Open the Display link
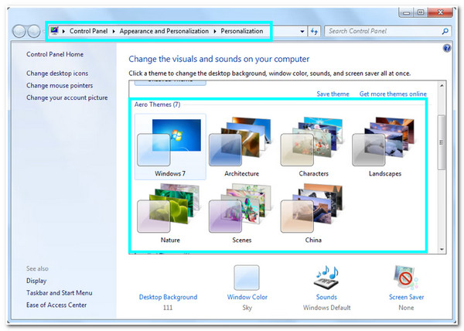The width and height of the screenshot is (464, 331). [x=36, y=281]
